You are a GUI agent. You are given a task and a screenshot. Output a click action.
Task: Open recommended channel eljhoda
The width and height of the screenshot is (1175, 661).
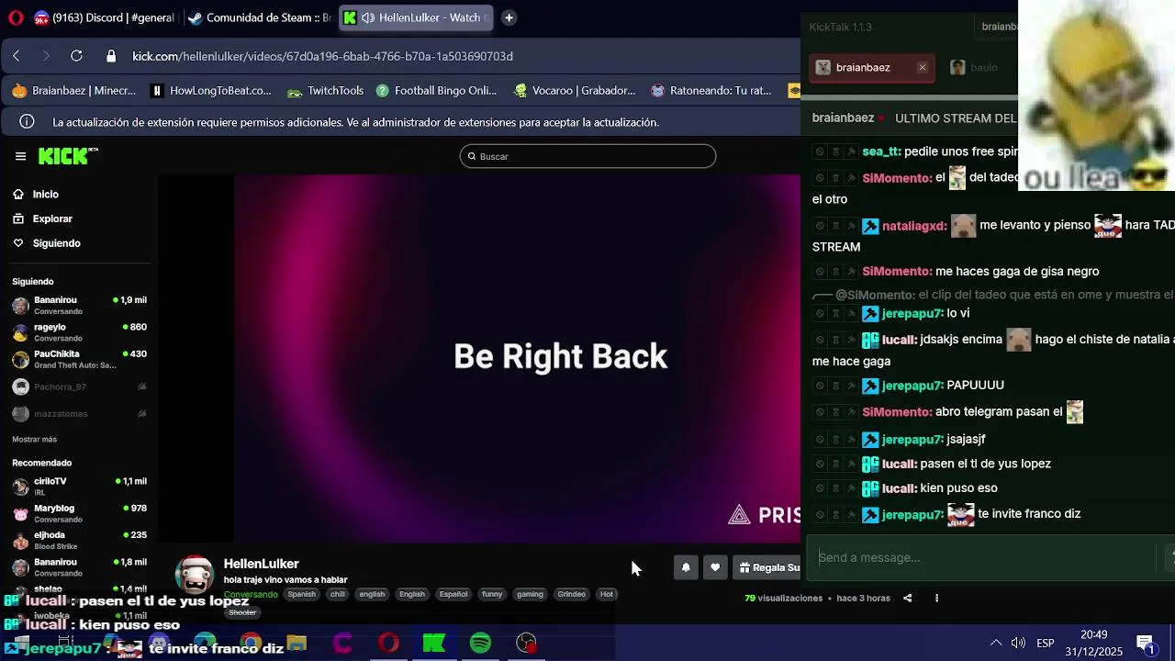[x=79, y=540]
